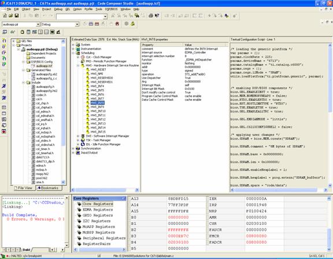Switch to the Bookmarks tab
333x259 pixels.
pos(49,188)
